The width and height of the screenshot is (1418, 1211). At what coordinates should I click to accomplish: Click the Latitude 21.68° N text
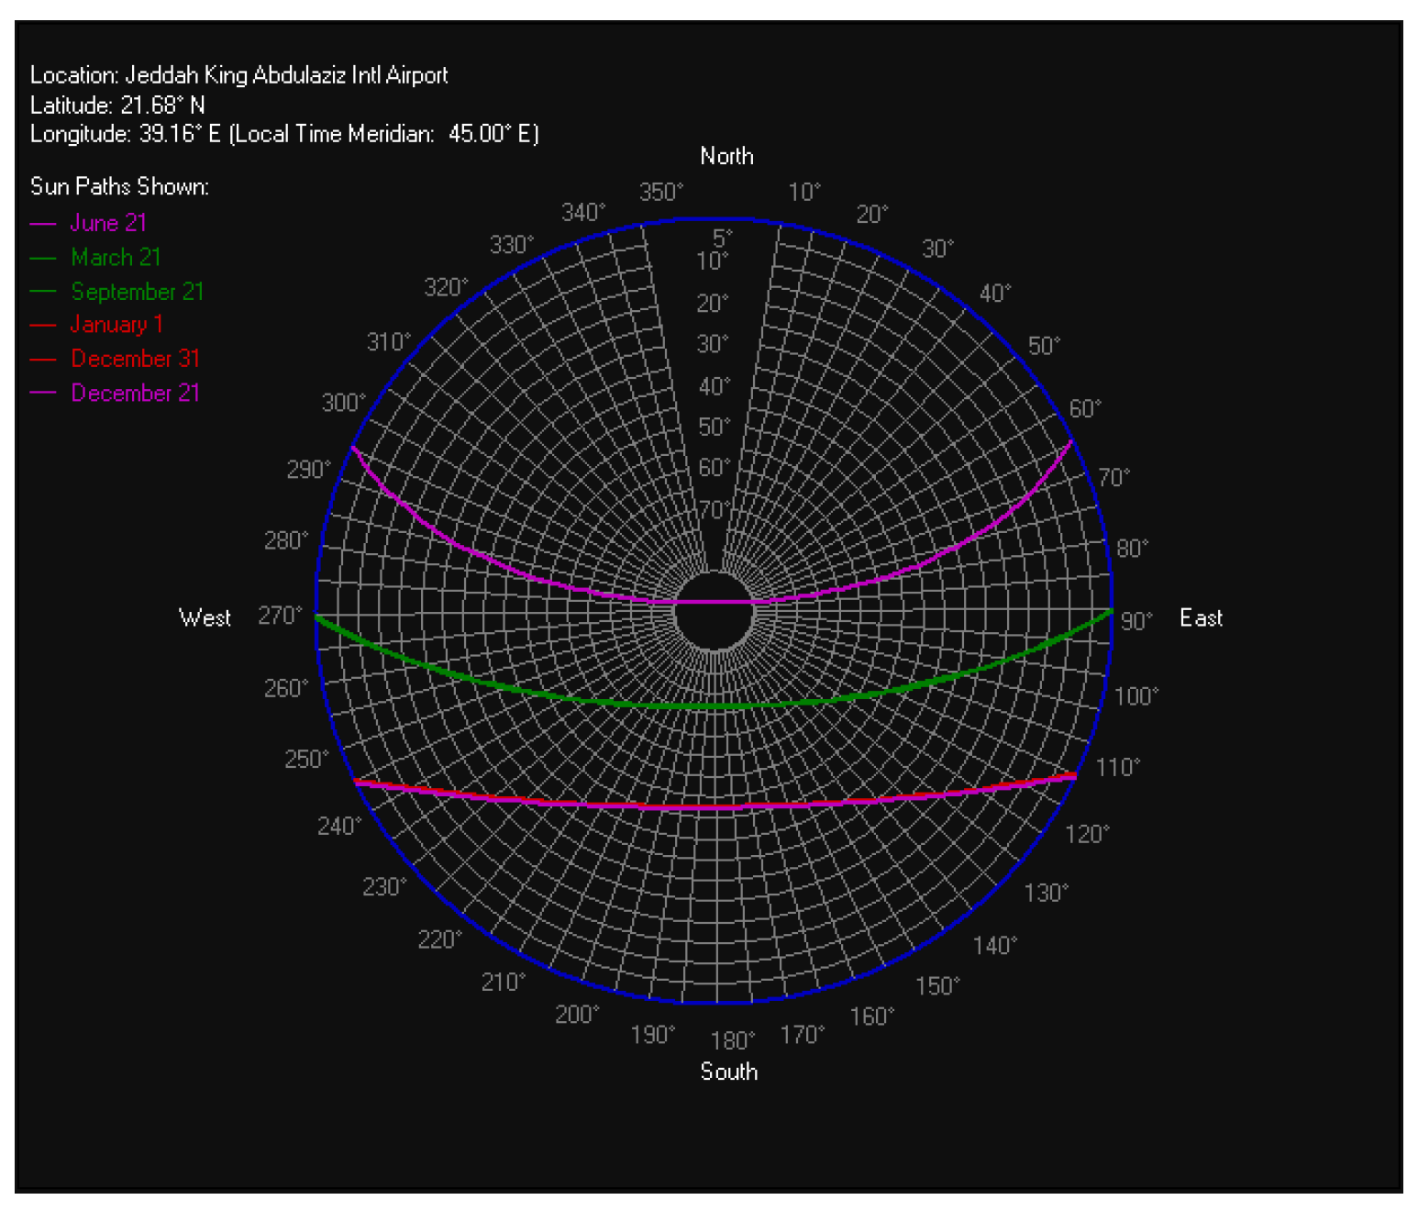pyautogui.click(x=117, y=106)
